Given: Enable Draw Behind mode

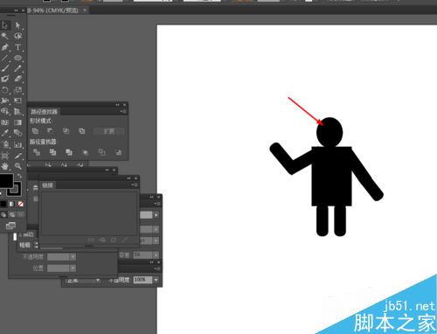Looking at the screenshot, I should 12,215.
